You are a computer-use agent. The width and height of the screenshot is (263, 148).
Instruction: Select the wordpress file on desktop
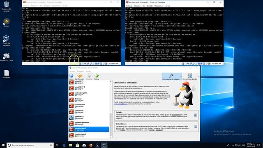pos(7,74)
